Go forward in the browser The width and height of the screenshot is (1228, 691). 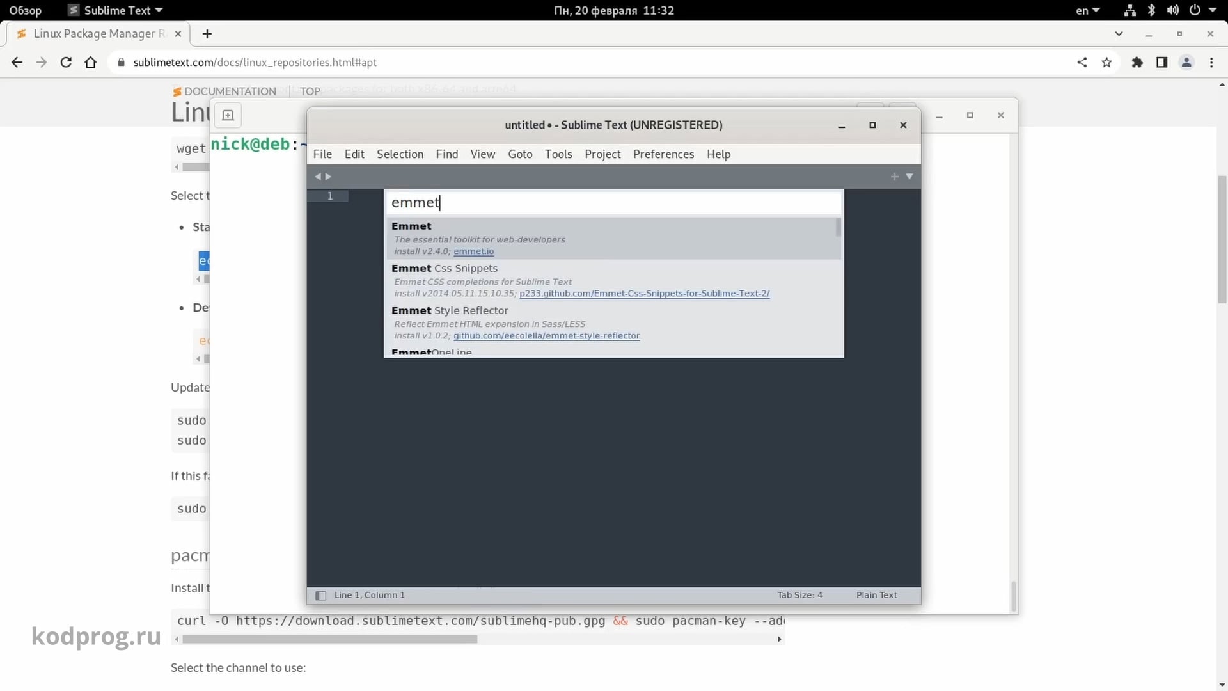point(42,62)
